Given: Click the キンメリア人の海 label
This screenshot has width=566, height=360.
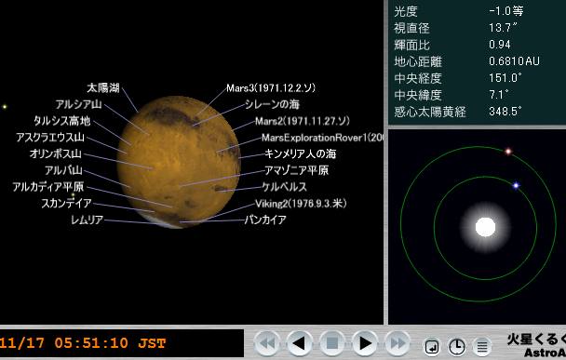Looking at the screenshot, I should point(301,154).
